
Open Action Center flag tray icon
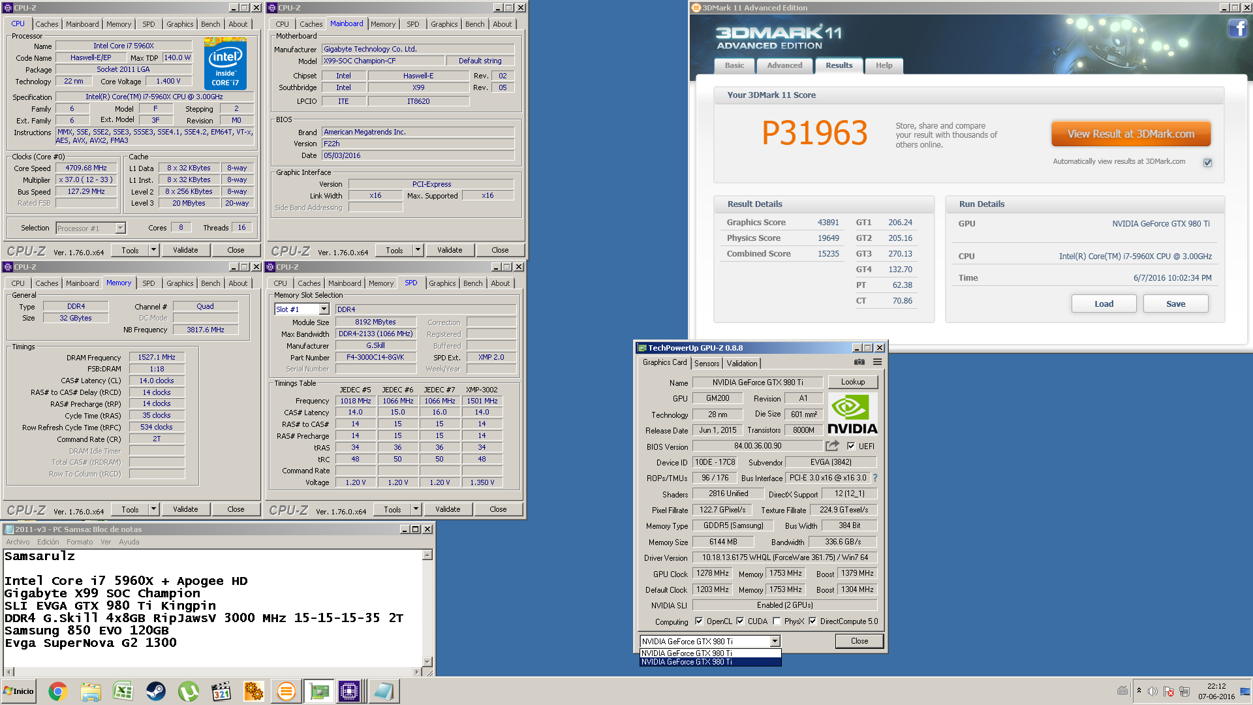pyautogui.click(x=1169, y=691)
